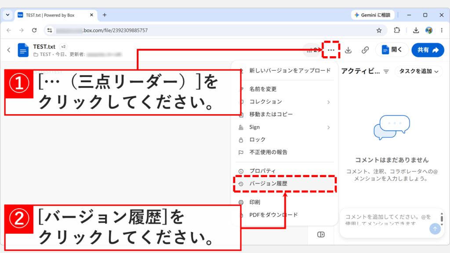This screenshot has width=450, height=253.
Task: Click the browser profile avatar
Action: pyautogui.click(x=429, y=30)
